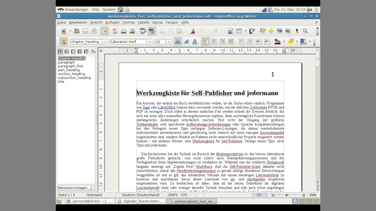Switch to digitaler_literaturbetri... taskbar window
This screenshot has width=376, height=211.
140,201
